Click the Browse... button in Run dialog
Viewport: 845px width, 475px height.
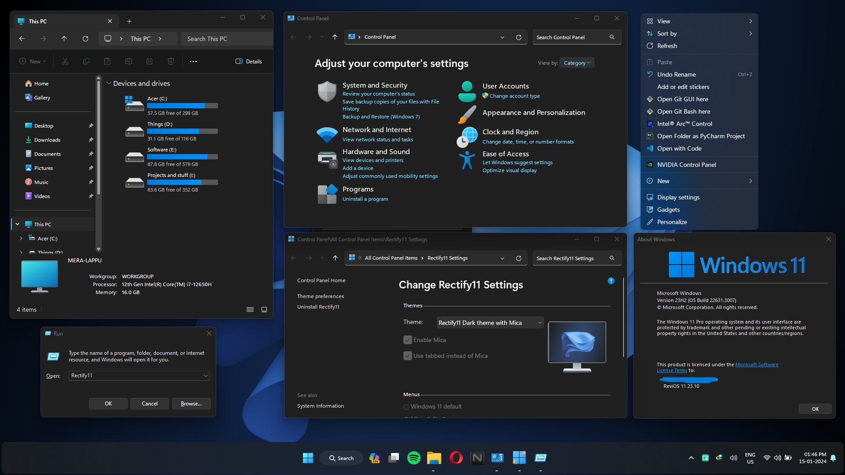coord(191,404)
